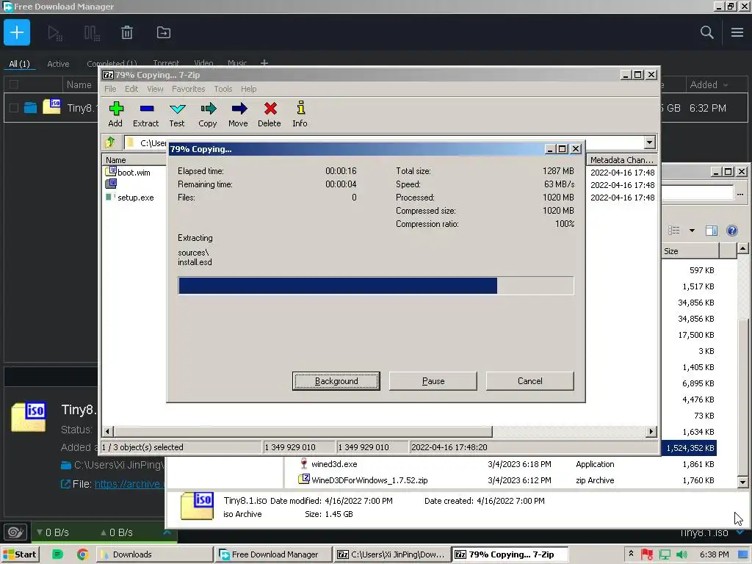Open the hamburger menu in Free Download Manager

click(x=737, y=32)
